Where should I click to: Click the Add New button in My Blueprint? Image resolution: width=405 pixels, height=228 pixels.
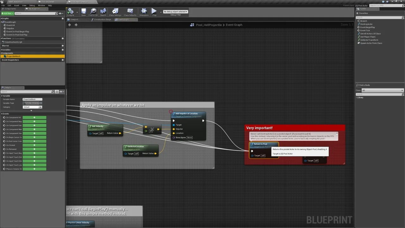8,13
